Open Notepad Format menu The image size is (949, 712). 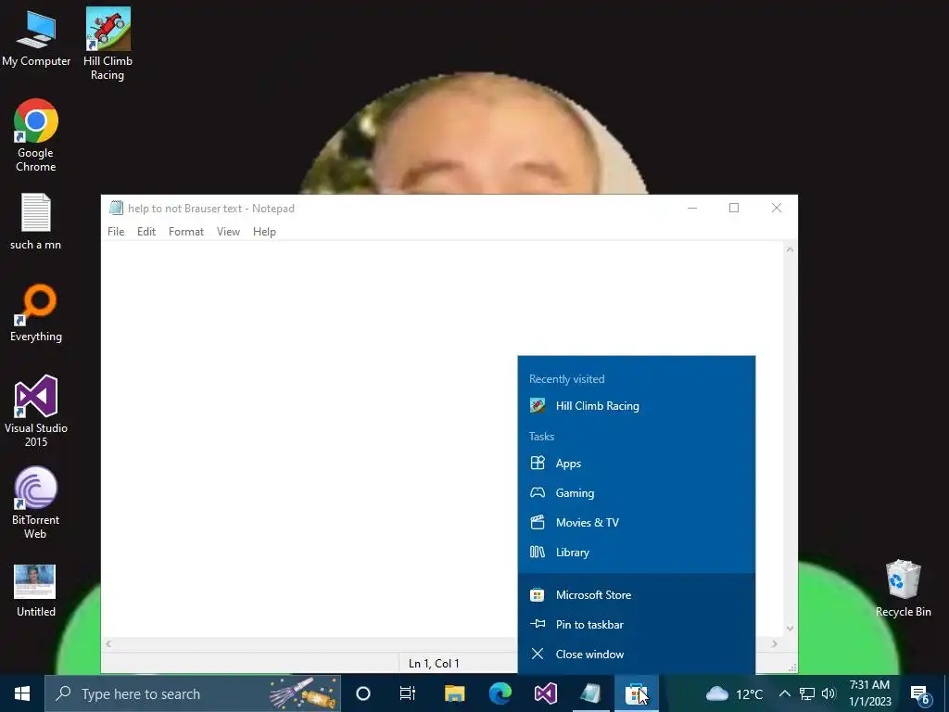tap(185, 231)
